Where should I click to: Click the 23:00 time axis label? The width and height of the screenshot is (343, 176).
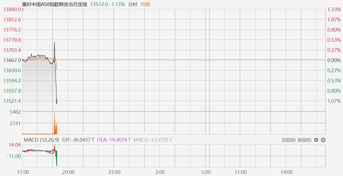click(x=114, y=172)
